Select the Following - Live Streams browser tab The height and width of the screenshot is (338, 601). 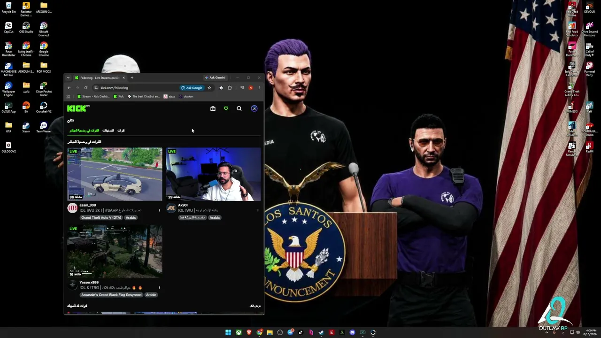100,78
